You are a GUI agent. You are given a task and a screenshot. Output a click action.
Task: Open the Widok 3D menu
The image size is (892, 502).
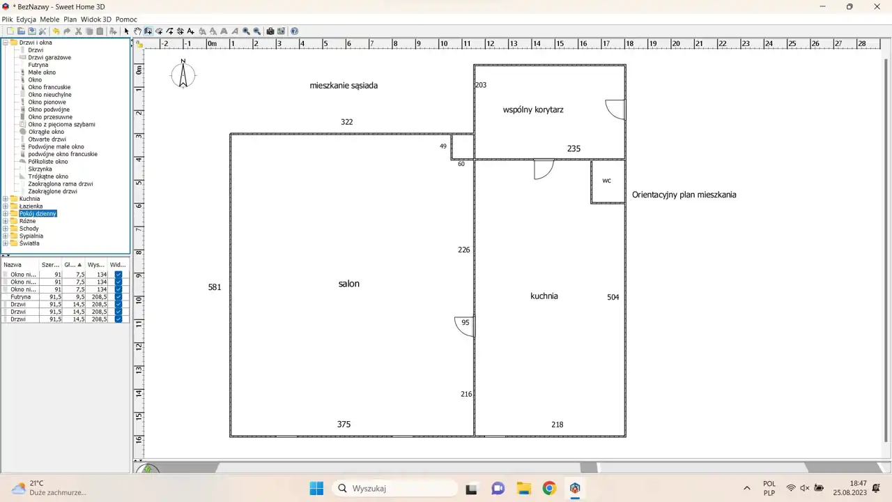click(96, 20)
